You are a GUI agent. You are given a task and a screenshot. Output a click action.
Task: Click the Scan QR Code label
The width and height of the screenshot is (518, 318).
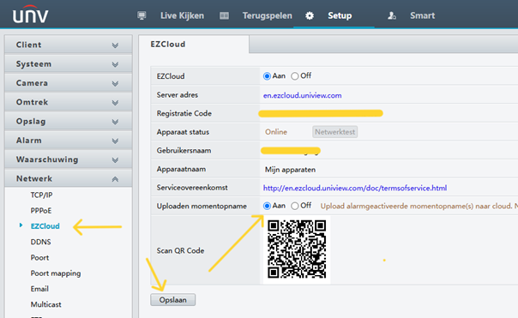click(180, 250)
